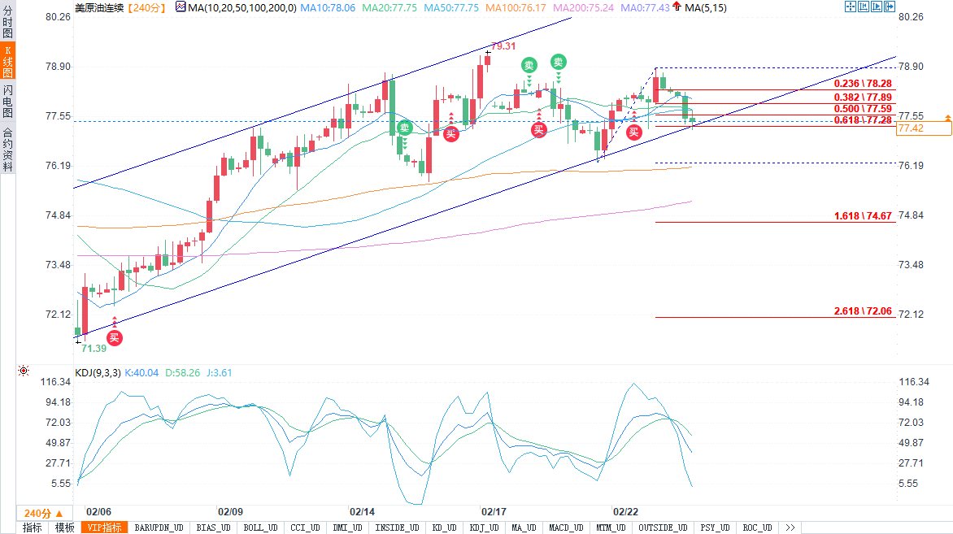Select the 0.500 \ 77.59 Fibonacci level

863,109
